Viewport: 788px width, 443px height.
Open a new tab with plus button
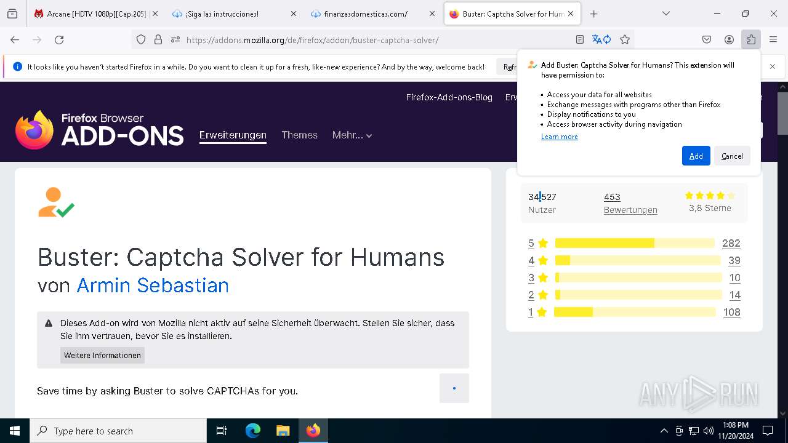click(593, 14)
